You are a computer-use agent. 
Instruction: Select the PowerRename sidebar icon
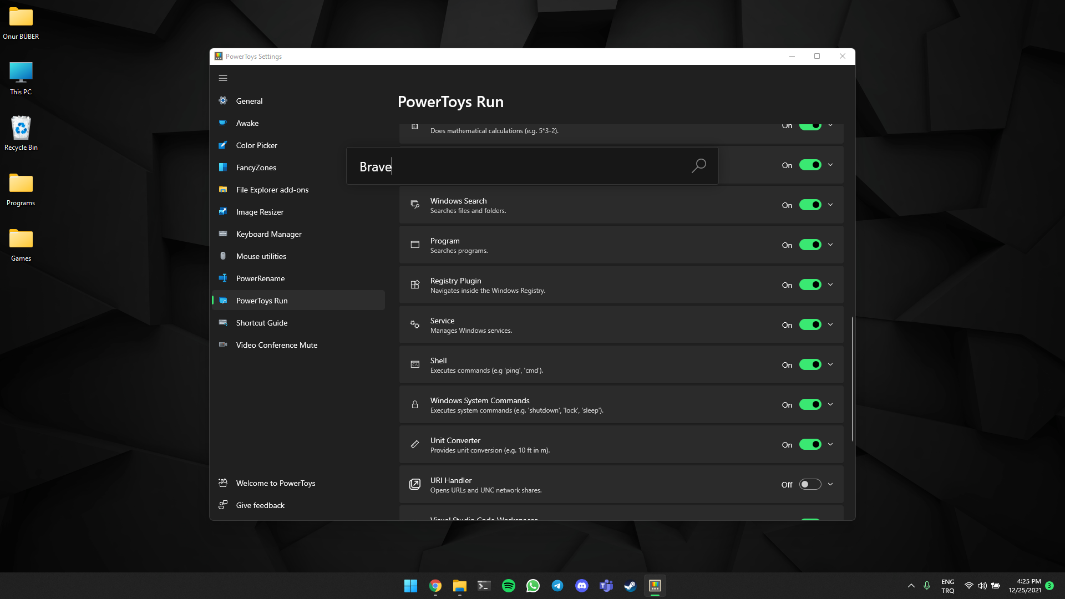click(223, 278)
